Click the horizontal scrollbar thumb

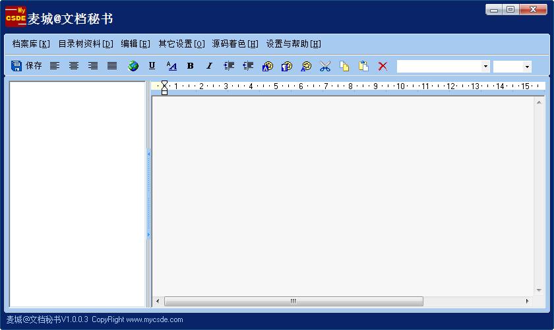[293, 301]
